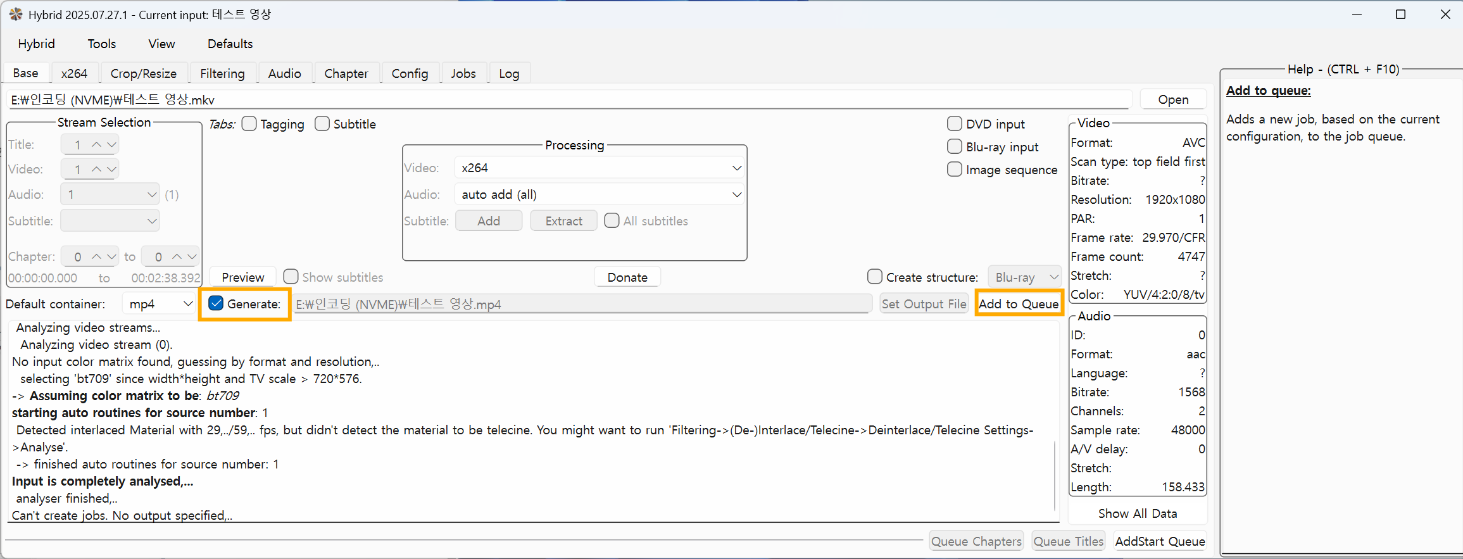Switch to the x264 tab
The height and width of the screenshot is (559, 1463).
[74, 73]
